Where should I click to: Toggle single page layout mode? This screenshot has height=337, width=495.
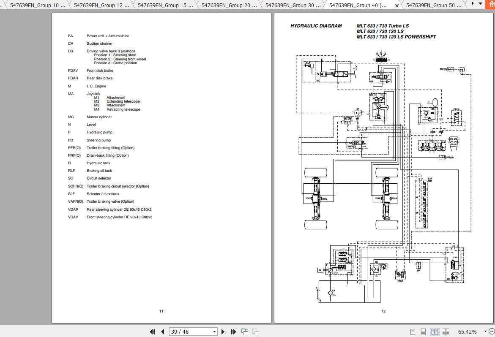pyautogui.click(x=413, y=331)
